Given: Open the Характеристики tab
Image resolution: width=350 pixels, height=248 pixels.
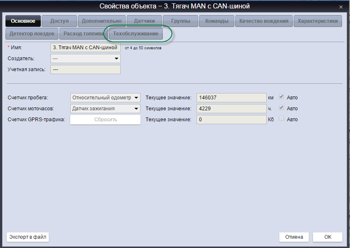Looking at the screenshot, I should (318, 21).
